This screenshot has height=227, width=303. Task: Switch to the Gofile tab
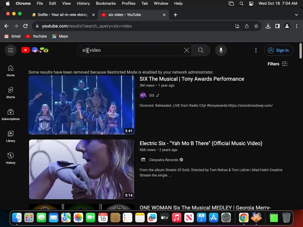click(62, 15)
